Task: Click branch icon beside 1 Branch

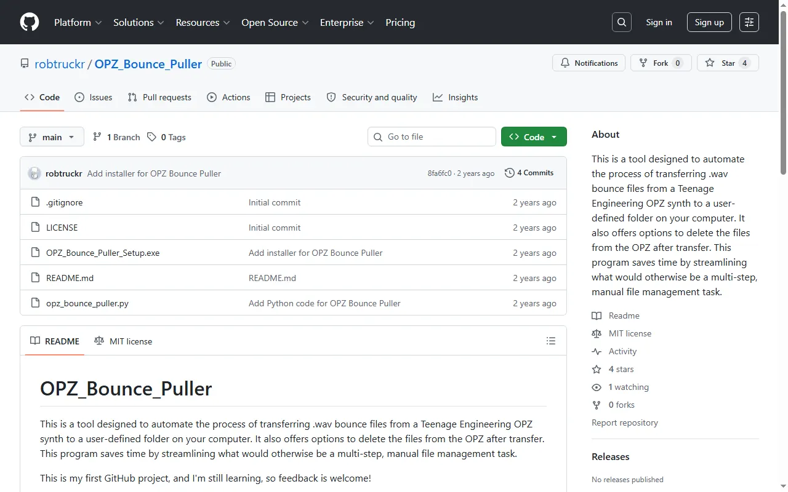Action: [97, 137]
